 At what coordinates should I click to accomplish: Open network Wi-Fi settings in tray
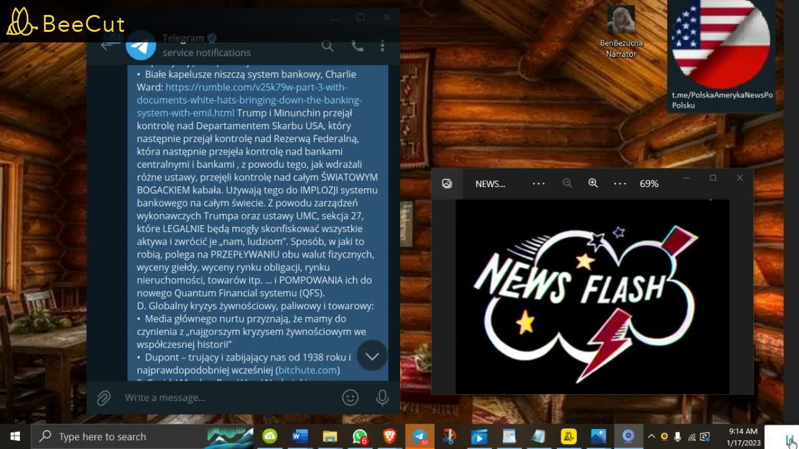click(691, 437)
